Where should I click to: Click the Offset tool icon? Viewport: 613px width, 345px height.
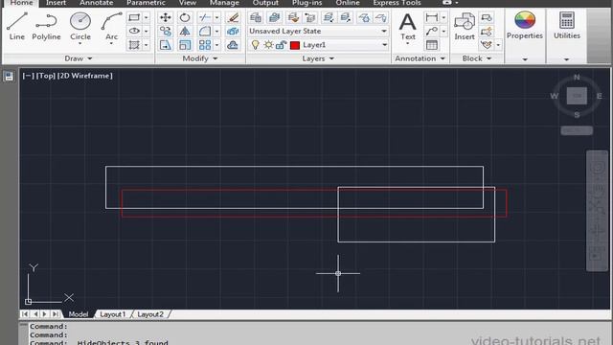(x=233, y=45)
